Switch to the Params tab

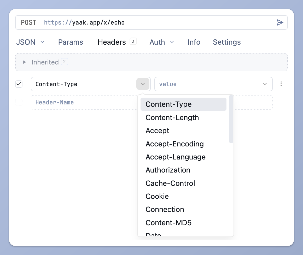coord(71,42)
